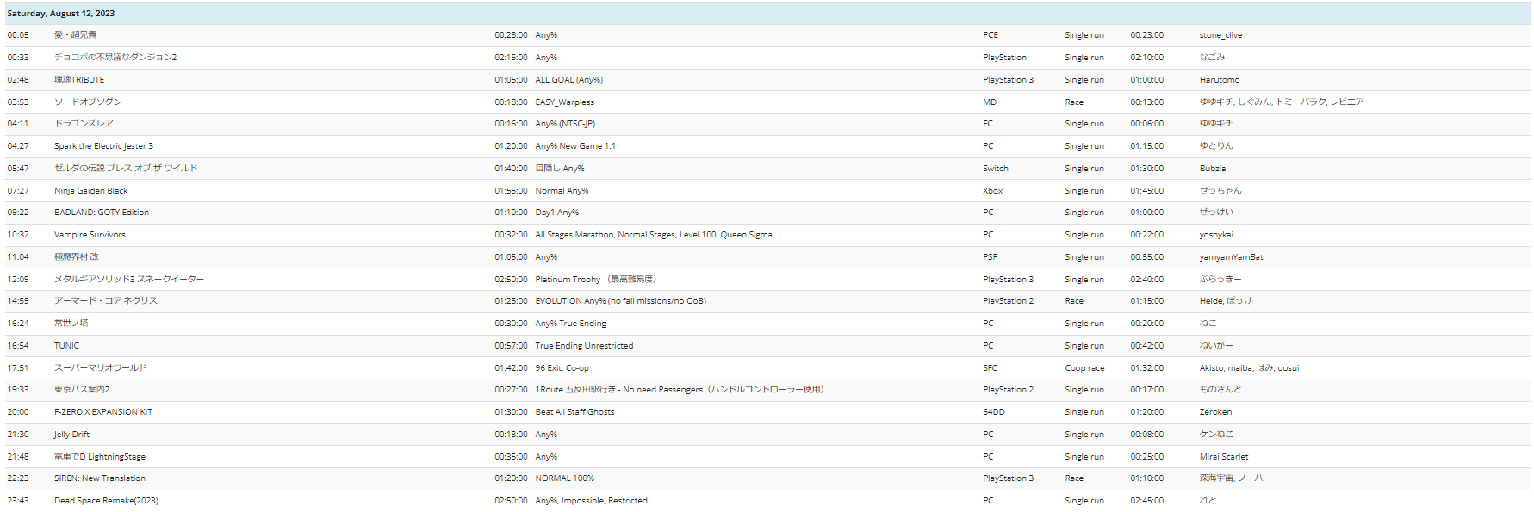Click runner name 'Bubzia'
Image resolution: width=1534 pixels, height=512 pixels.
pos(1213,169)
